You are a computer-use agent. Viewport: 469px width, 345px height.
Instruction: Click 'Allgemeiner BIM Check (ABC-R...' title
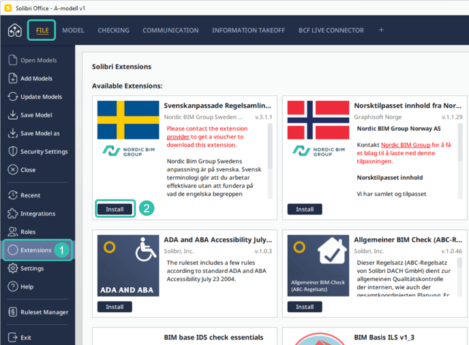[x=408, y=240]
